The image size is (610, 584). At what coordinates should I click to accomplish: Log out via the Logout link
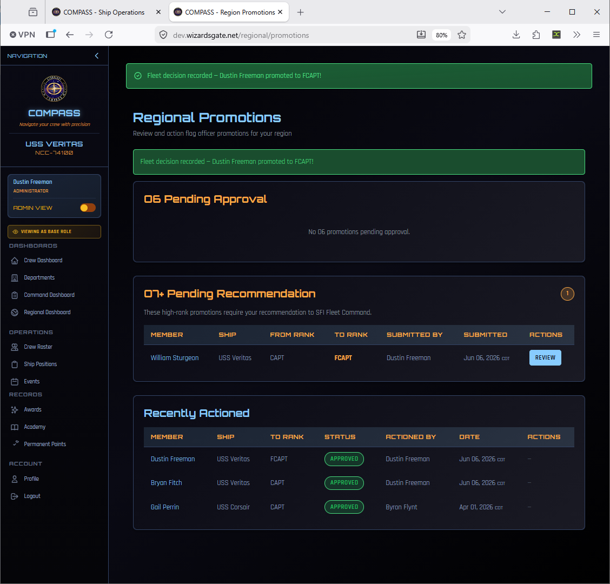pos(32,496)
